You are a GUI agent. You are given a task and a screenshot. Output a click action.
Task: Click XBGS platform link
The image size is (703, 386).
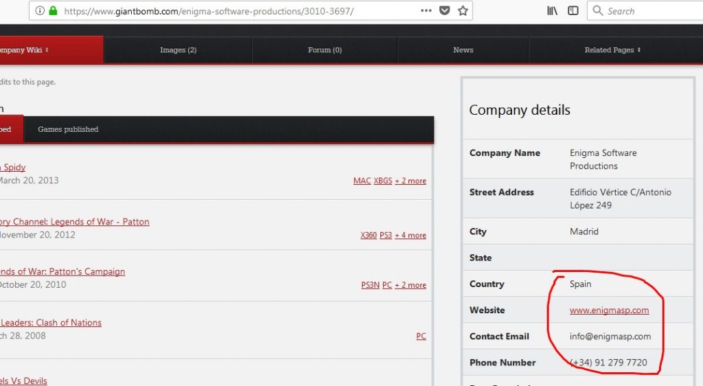tap(383, 181)
